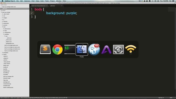Collapse the test folder
Image resolution: width=176 pixels, height=99 pixels.
[x=5, y=36]
